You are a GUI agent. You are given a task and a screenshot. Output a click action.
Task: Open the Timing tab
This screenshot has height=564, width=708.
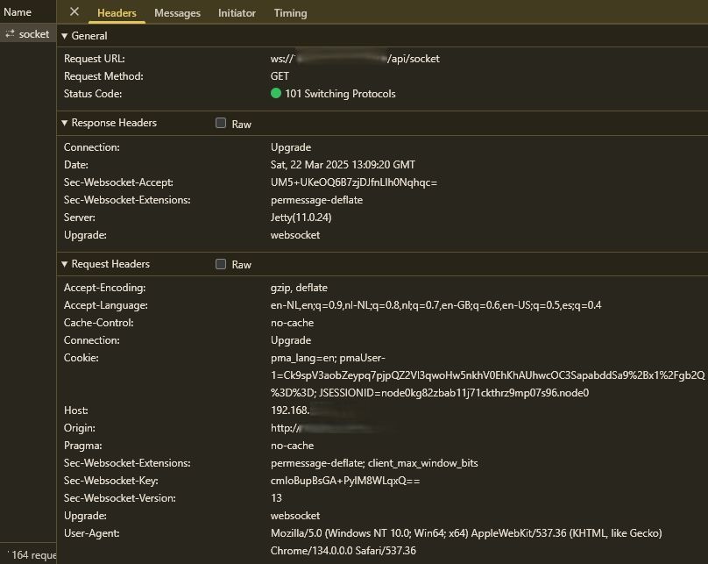pos(290,13)
